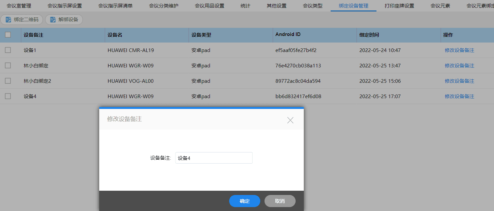Click the 绑定二维码 button icon

click(9, 20)
